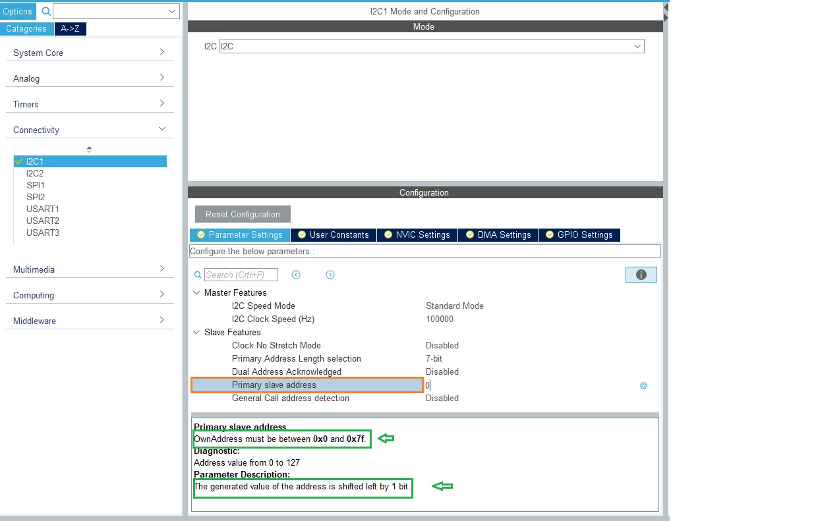This screenshot has height=521, width=816.
Task: Click I2C Speed Mode value Standard Mode
Action: 455,306
